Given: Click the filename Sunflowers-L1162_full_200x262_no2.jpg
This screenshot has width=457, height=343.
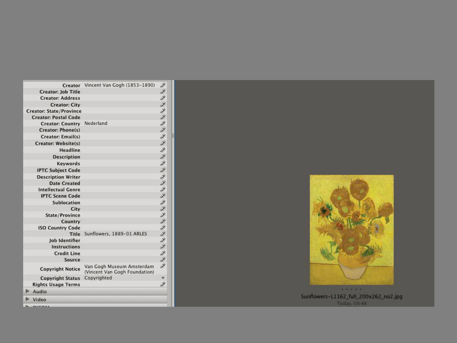Looking at the screenshot, I should [352, 296].
